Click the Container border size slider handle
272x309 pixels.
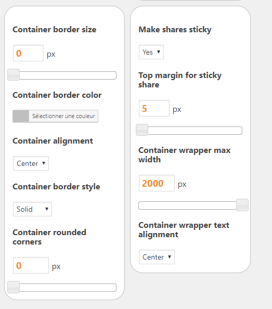click(x=14, y=75)
